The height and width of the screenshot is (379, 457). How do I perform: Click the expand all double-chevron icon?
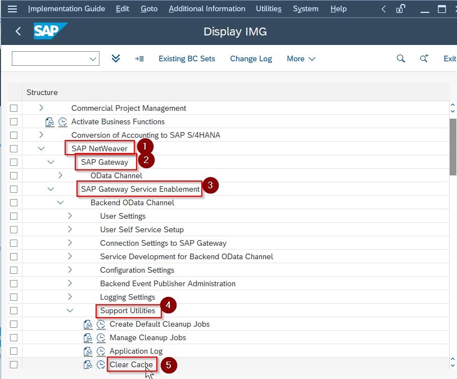point(116,58)
